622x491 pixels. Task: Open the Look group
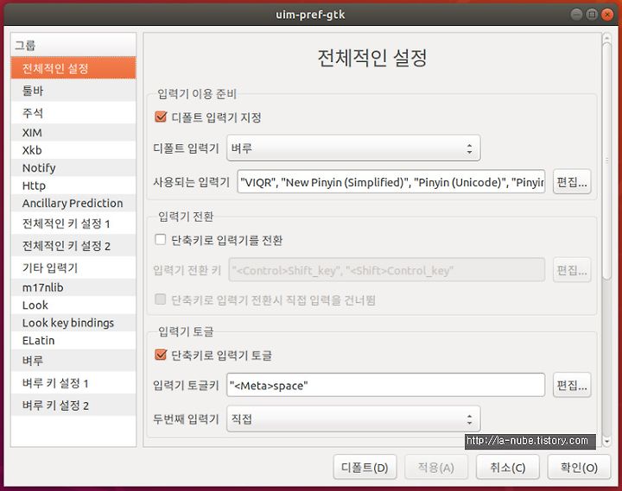(73, 305)
